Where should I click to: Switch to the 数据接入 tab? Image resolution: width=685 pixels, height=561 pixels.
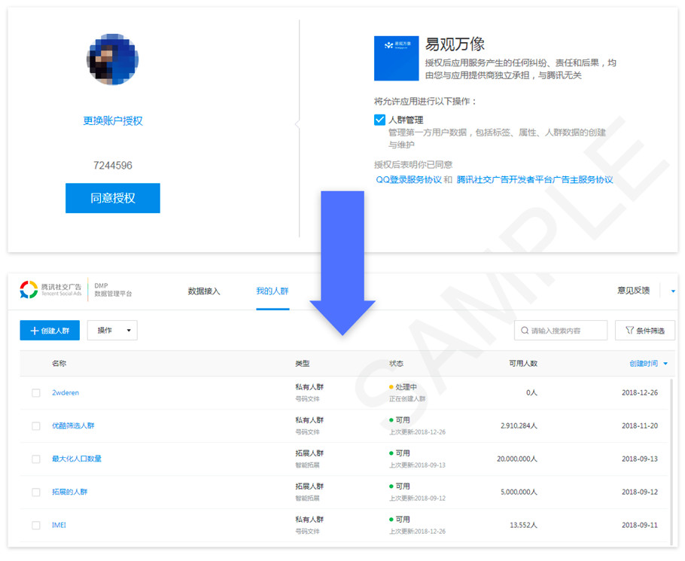click(x=204, y=291)
